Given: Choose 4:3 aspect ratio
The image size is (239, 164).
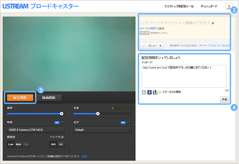Looking at the screenshot, I should click(x=61, y=144).
